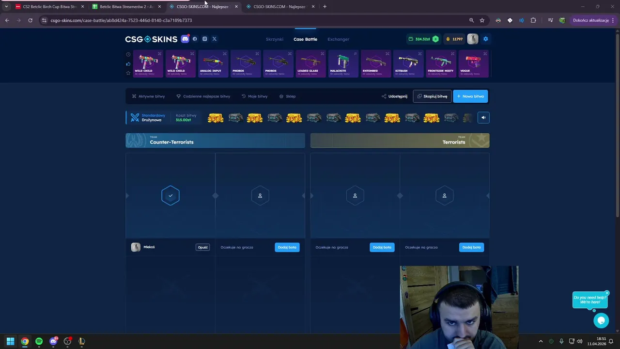The width and height of the screenshot is (620, 349).
Task: Switch to Betclic Bitwa Streamerów 2 tab
Action: (x=126, y=7)
